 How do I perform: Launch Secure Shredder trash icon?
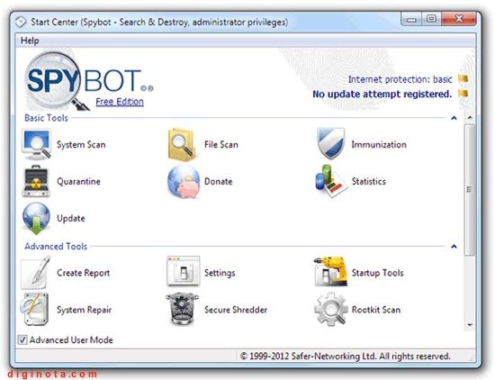pyautogui.click(x=183, y=310)
